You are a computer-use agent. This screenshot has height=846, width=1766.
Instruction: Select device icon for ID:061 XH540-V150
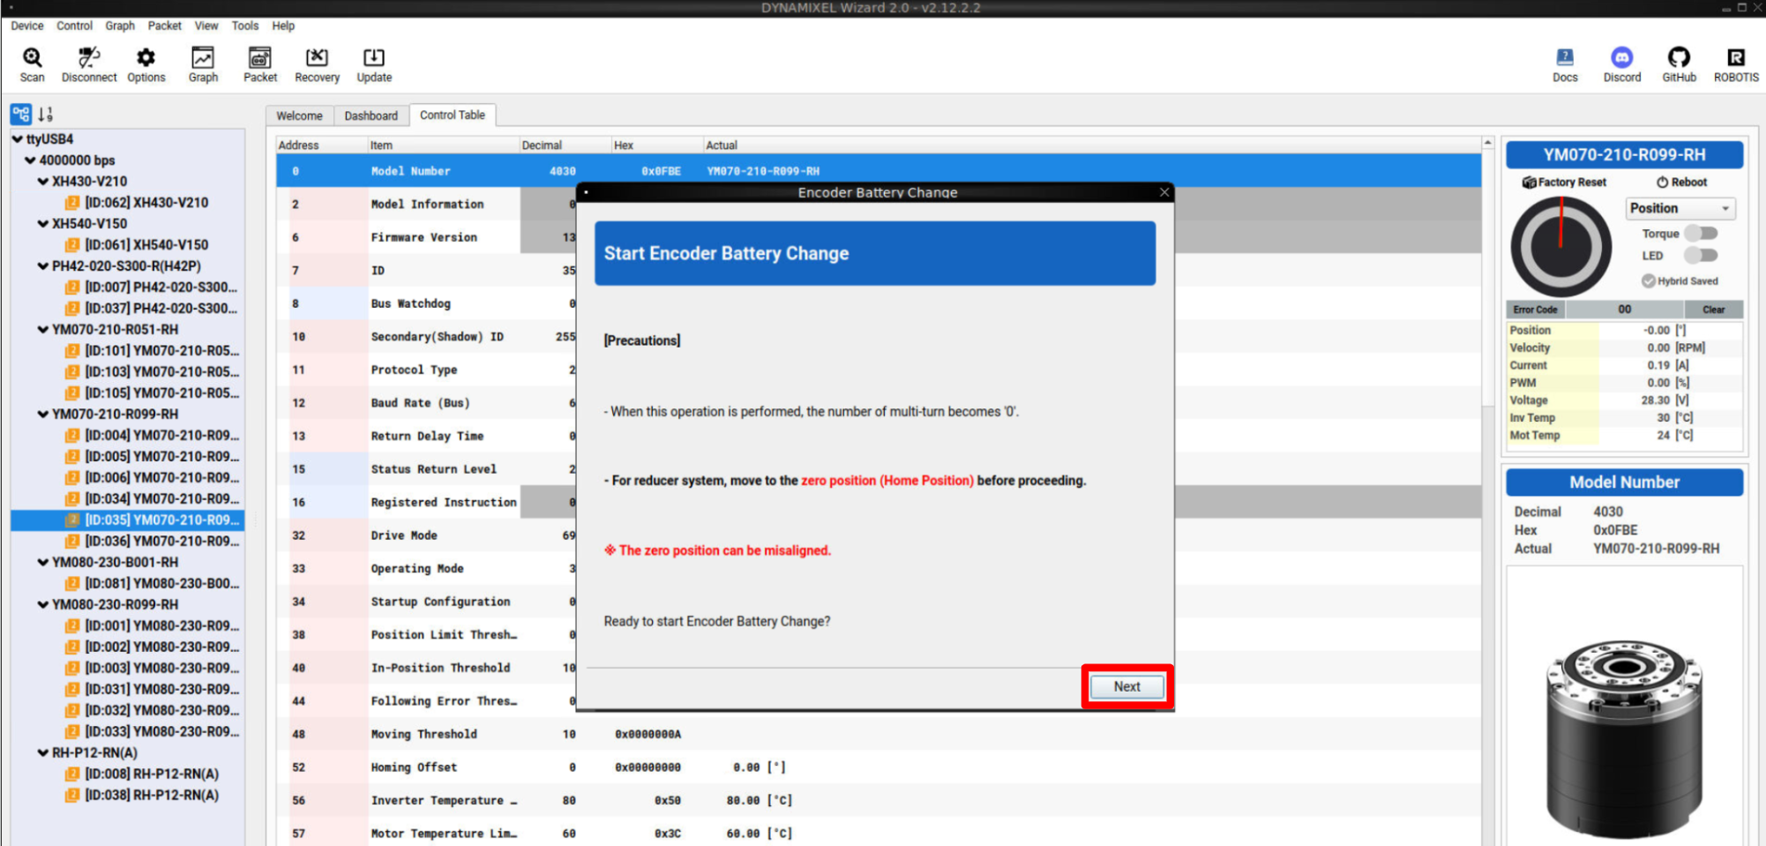coord(72,245)
